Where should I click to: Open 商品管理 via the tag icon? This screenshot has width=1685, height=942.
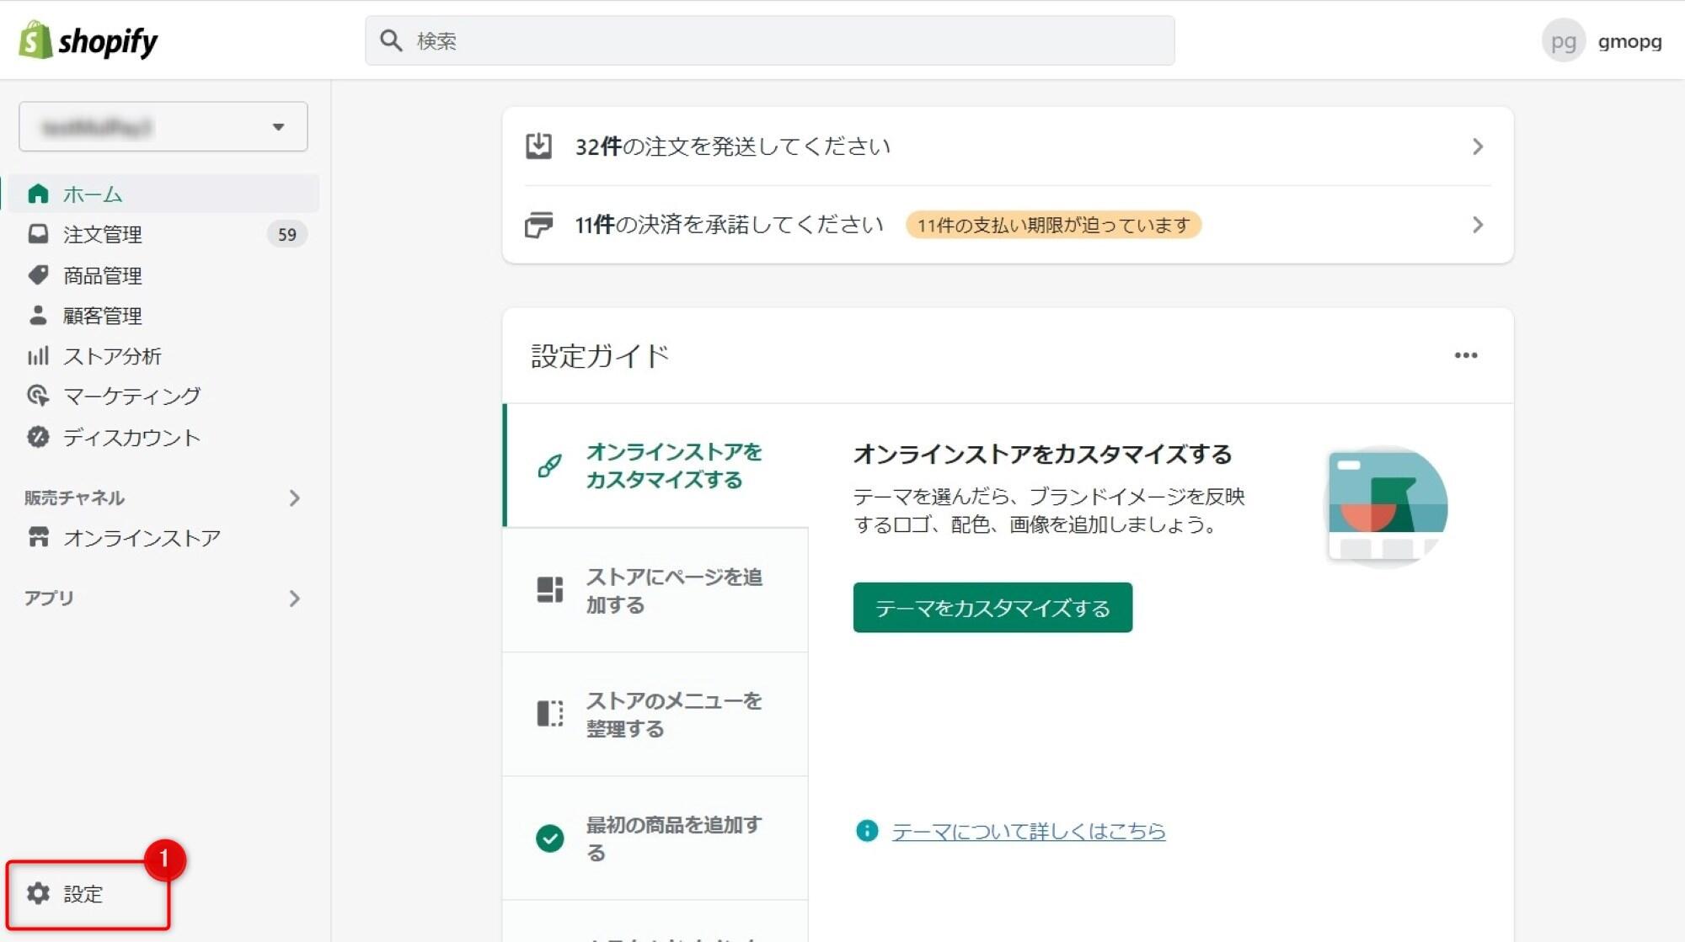(39, 275)
